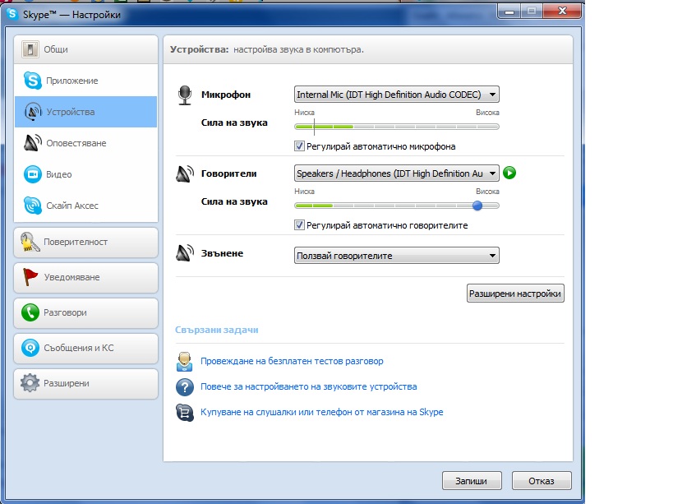This screenshot has width=673, height=504.
Task: Click the red flag icon beside Уведомяване
Action: tap(30, 277)
